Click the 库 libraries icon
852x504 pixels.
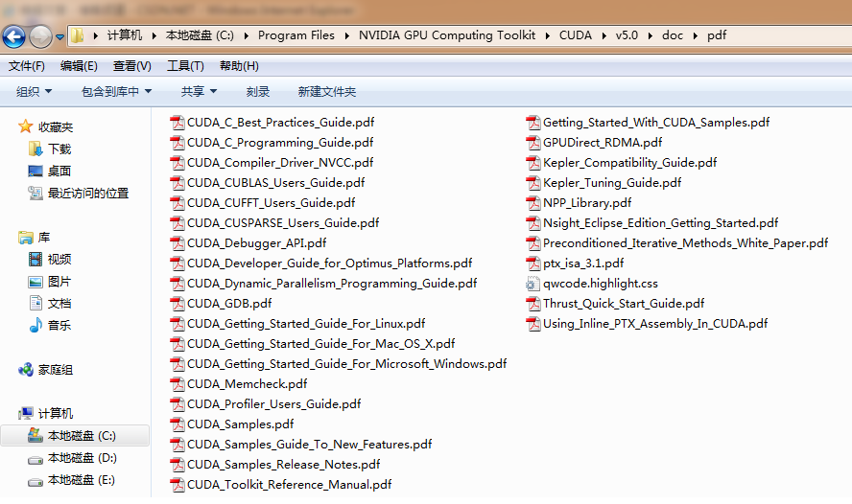pyautogui.click(x=26, y=237)
